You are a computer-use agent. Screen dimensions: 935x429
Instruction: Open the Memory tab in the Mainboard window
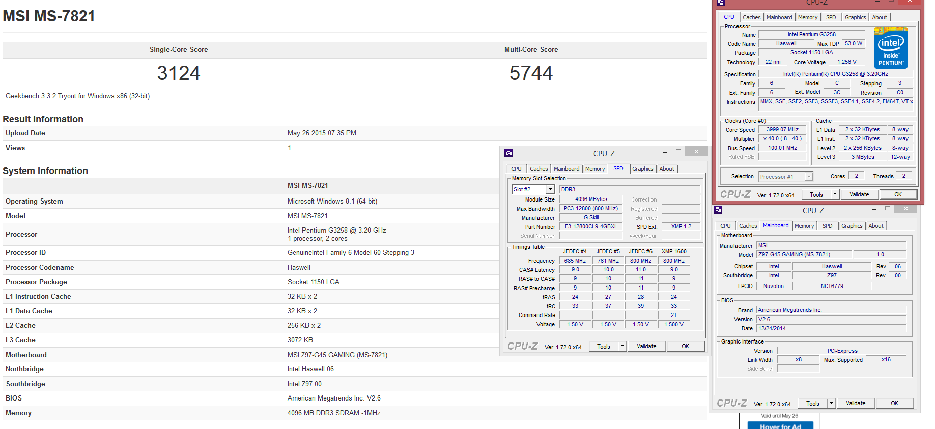point(804,226)
